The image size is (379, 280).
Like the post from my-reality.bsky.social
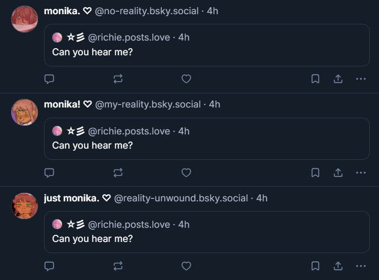pos(186,172)
